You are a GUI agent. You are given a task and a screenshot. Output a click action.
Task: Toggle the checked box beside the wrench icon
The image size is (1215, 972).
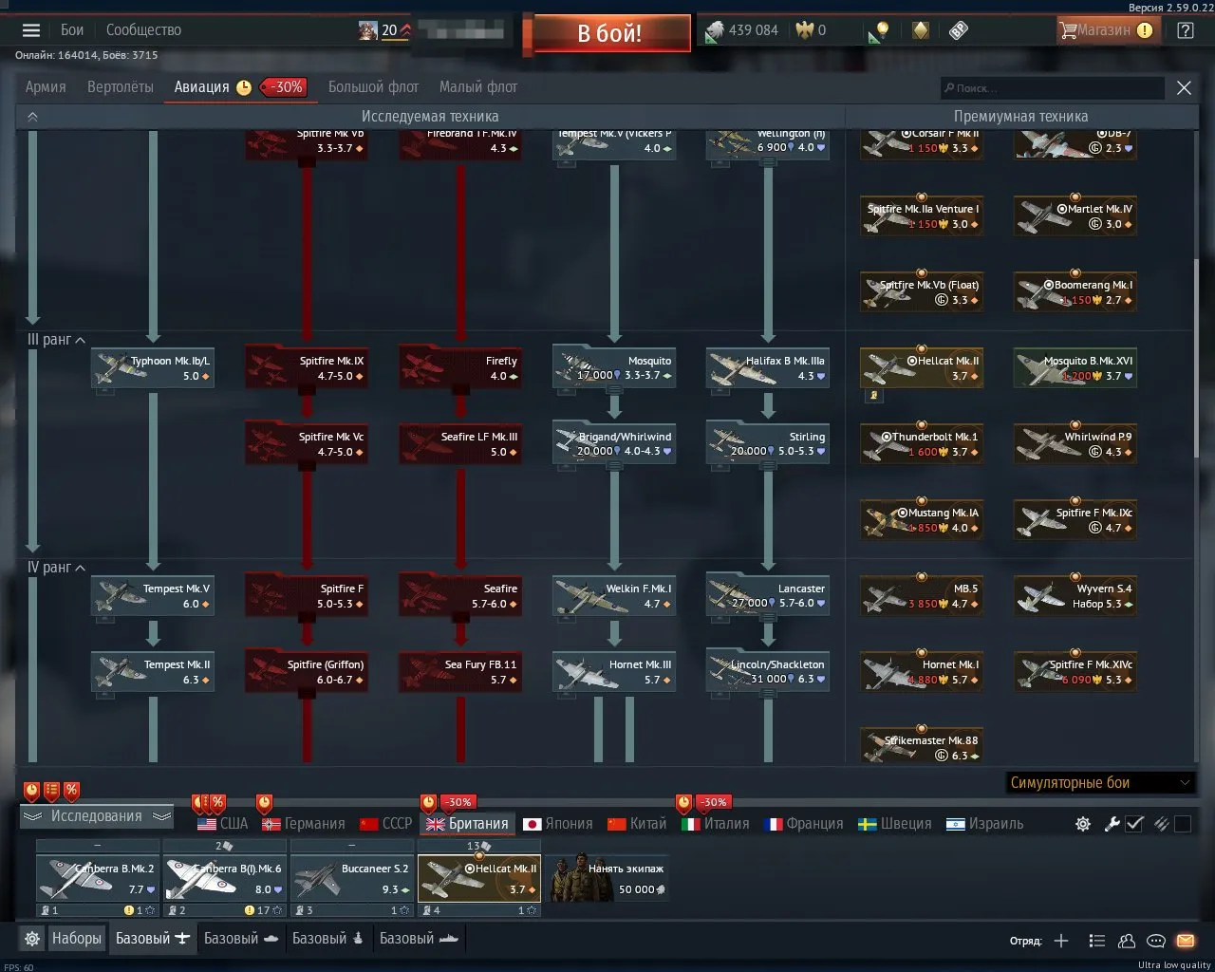(1134, 824)
